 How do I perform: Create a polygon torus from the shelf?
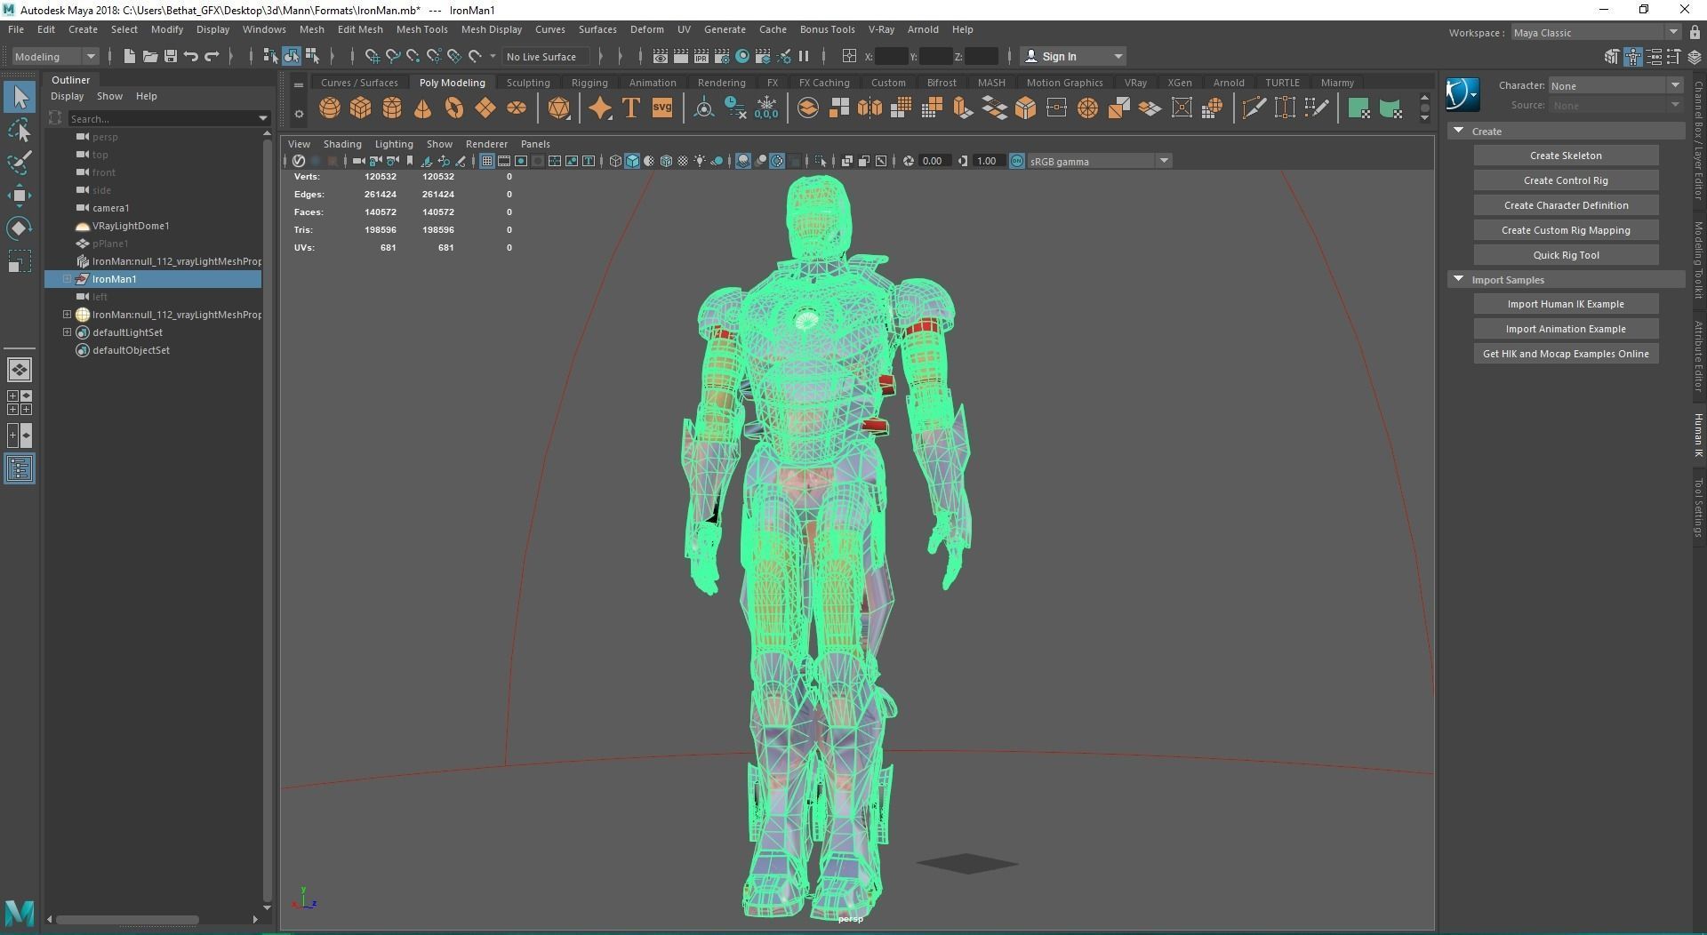click(453, 108)
